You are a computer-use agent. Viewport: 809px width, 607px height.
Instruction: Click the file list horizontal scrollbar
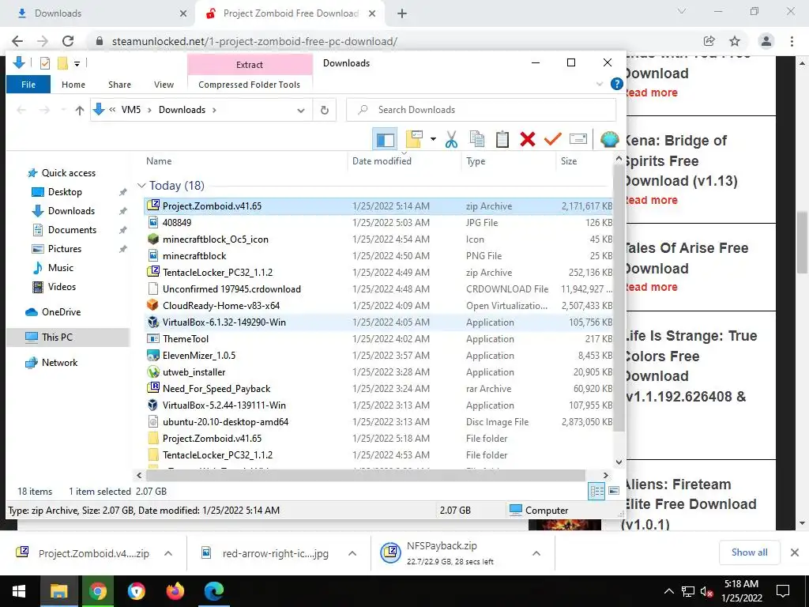click(365, 475)
